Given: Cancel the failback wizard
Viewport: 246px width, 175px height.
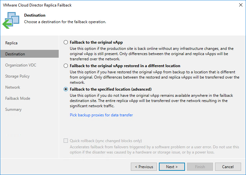Looking at the screenshot, I should pos(228,167).
